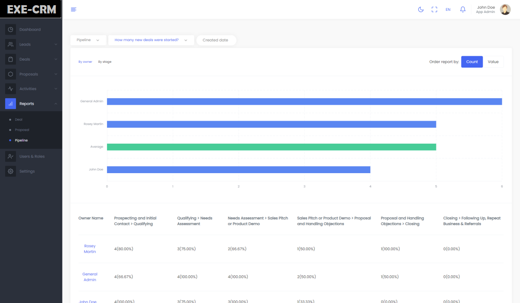Viewport: 520px width, 303px height.
Task: Collapse sidebar with hamburger menu icon
Action: tap(74, 10)
